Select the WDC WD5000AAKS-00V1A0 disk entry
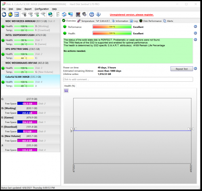 pyautogui.click(x=31, y=68)
